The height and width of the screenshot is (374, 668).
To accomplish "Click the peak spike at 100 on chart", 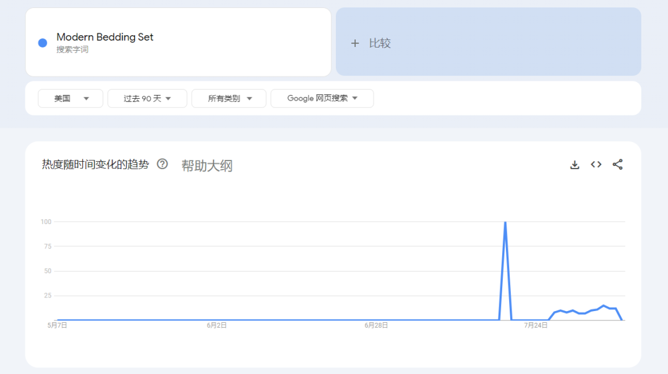I will (x=505, y=223).
